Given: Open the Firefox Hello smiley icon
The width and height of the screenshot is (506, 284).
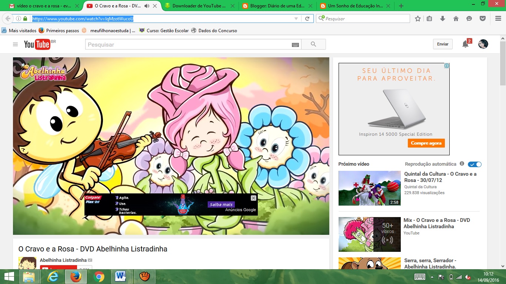Looking at the screenshot, I should coord(469,18).
